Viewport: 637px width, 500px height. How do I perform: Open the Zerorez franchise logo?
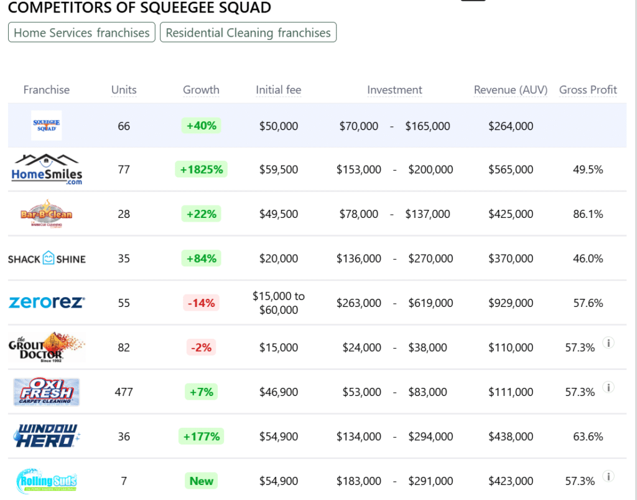tap(46, 303)
